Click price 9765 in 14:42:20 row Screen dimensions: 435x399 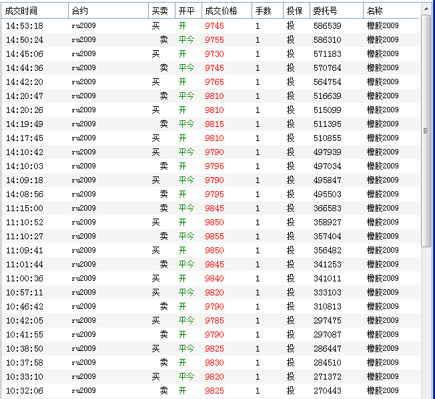tap(214, 82)
